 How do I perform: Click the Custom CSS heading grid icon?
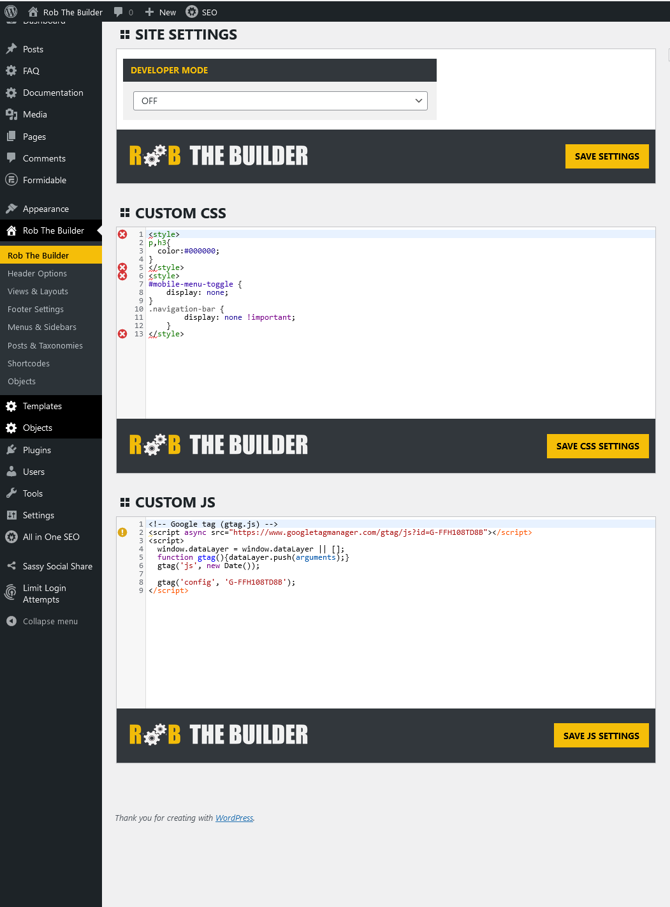pyautogui.click(x=125, y=213)
